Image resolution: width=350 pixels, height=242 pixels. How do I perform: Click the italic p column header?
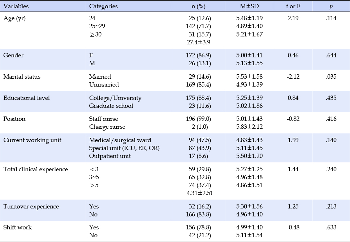click(x=330, y=6)
